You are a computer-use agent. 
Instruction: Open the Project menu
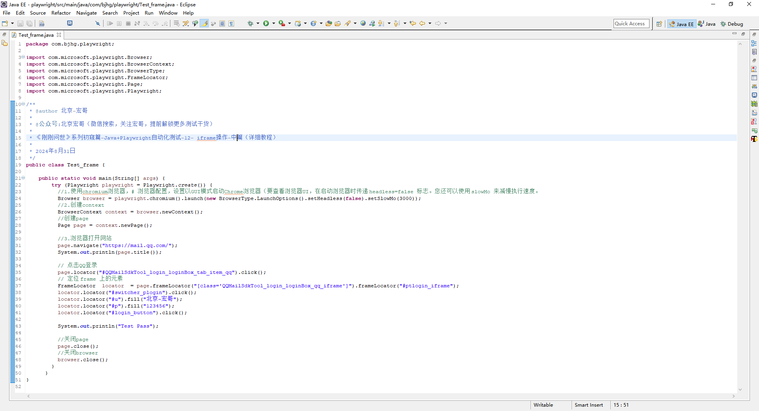pos(131,13)
